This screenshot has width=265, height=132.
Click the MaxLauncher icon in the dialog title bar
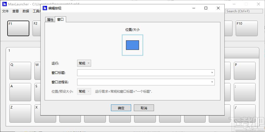(45, 8)
